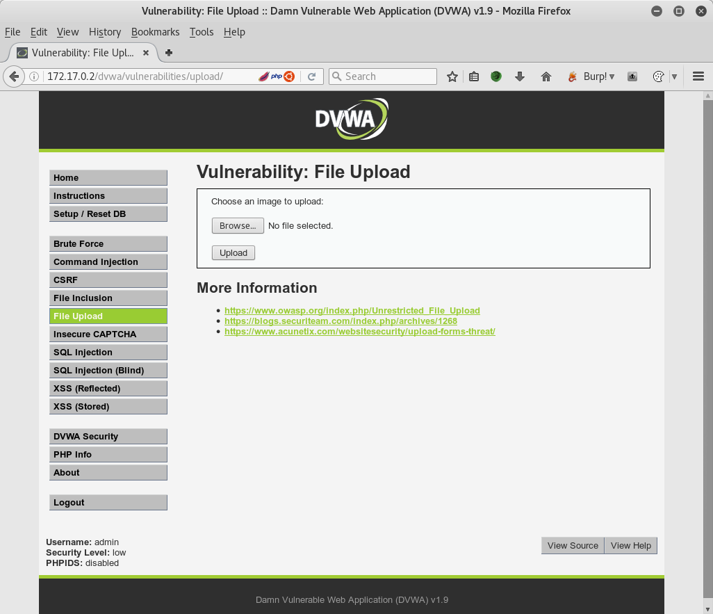Open Setup / Reset DB page
This screenshot has width=713, height=614.
click(x=108, y=214)
